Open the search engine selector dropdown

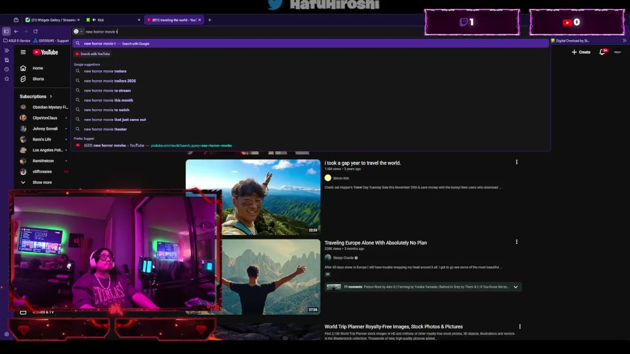click(78, 31)
